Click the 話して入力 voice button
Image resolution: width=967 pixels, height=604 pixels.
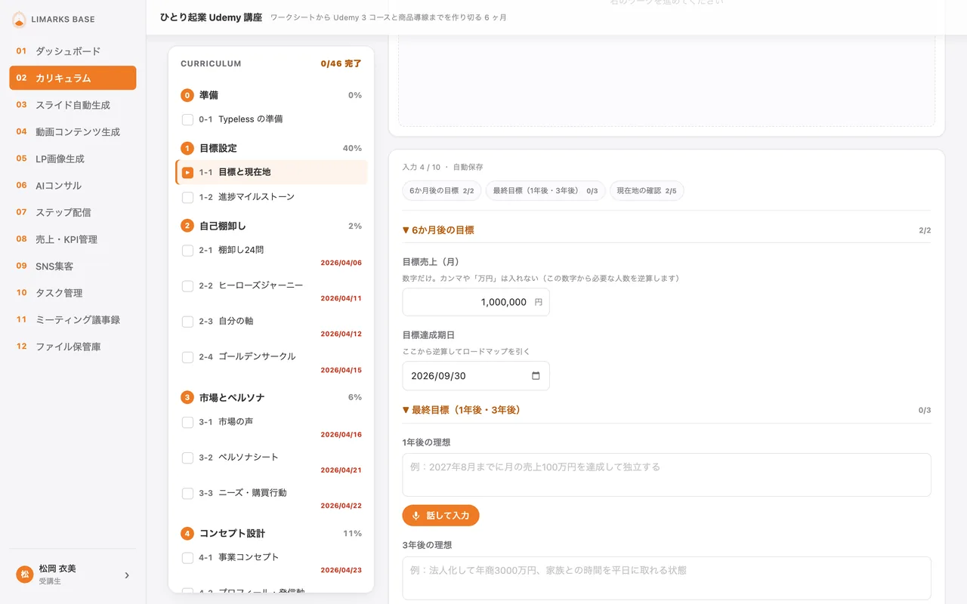pos(440,516)
